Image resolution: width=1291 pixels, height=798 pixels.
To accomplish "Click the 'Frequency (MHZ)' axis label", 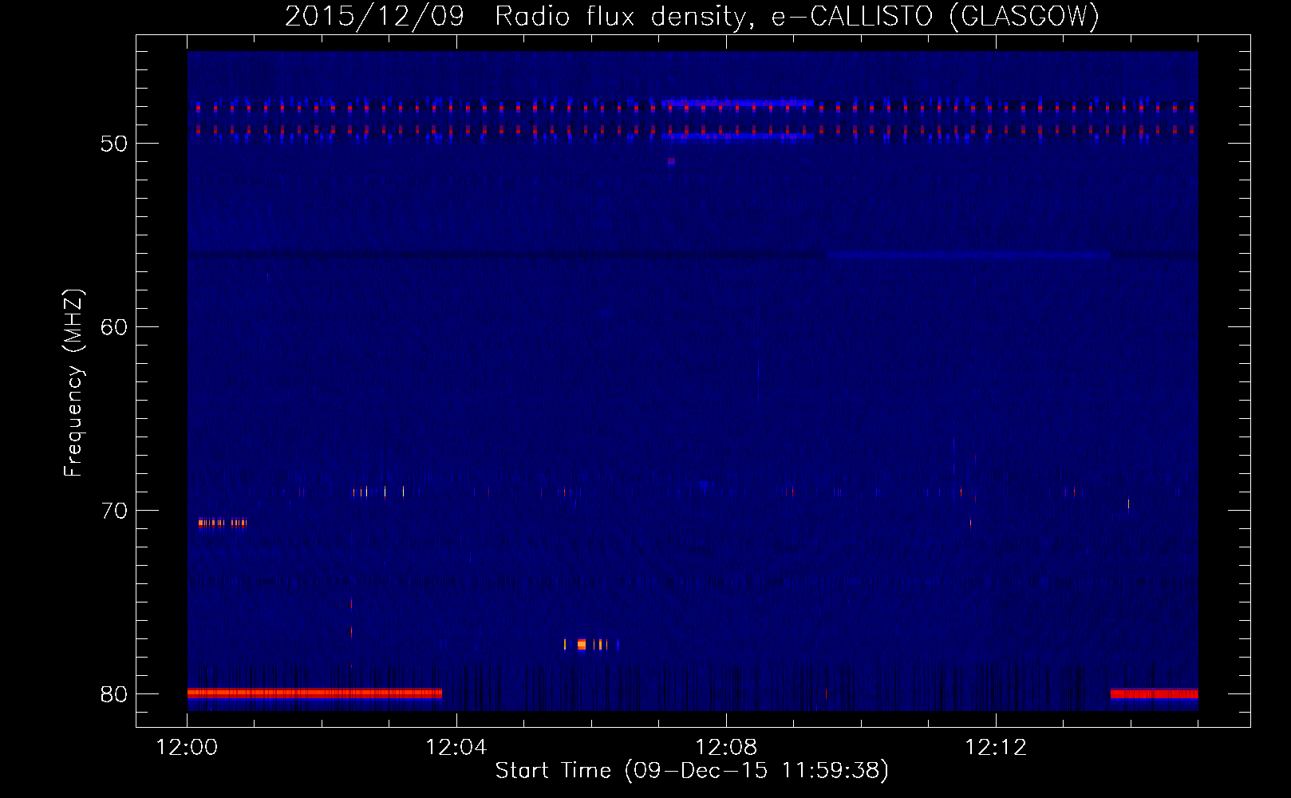I will pyautogui.click(x=73, y=383).
